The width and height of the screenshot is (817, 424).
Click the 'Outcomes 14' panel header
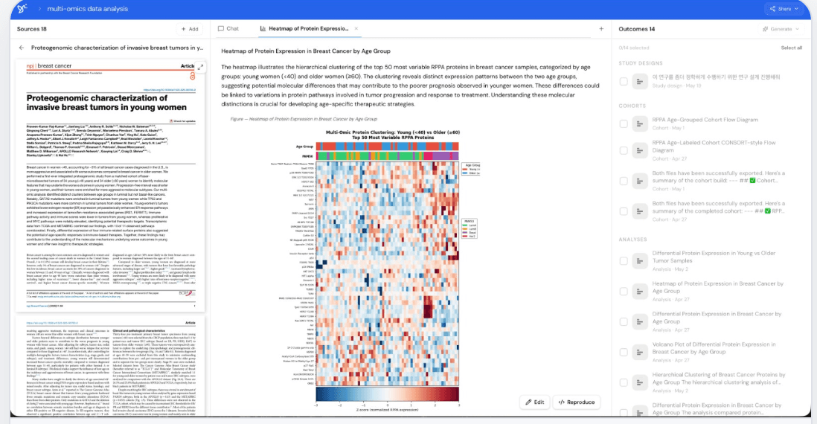(637, 29)
